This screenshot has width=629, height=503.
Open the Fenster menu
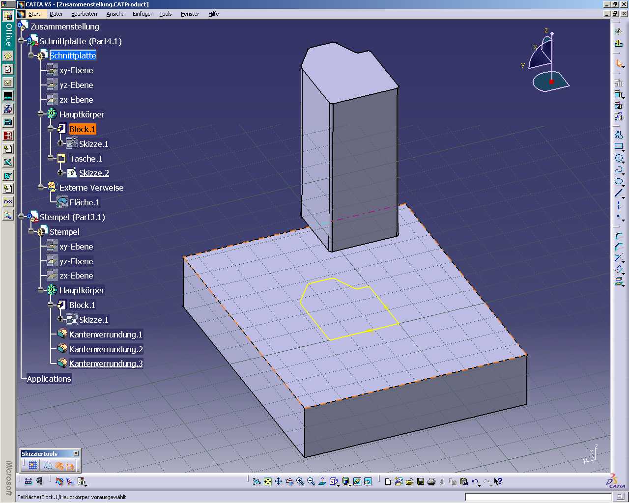coord(190,14)
